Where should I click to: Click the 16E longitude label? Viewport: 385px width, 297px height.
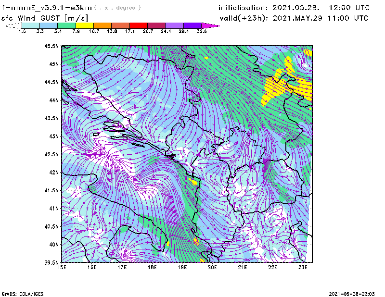point(92,267)
